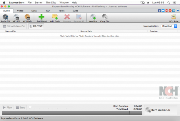Open the File menu

(x=29, y=3)
